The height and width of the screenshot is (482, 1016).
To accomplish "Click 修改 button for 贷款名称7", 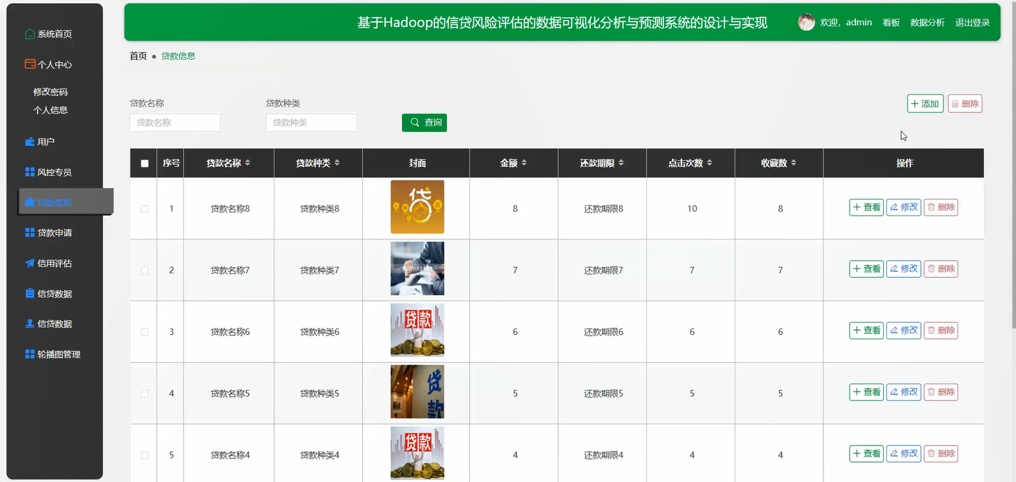I will tap(904, 269).
